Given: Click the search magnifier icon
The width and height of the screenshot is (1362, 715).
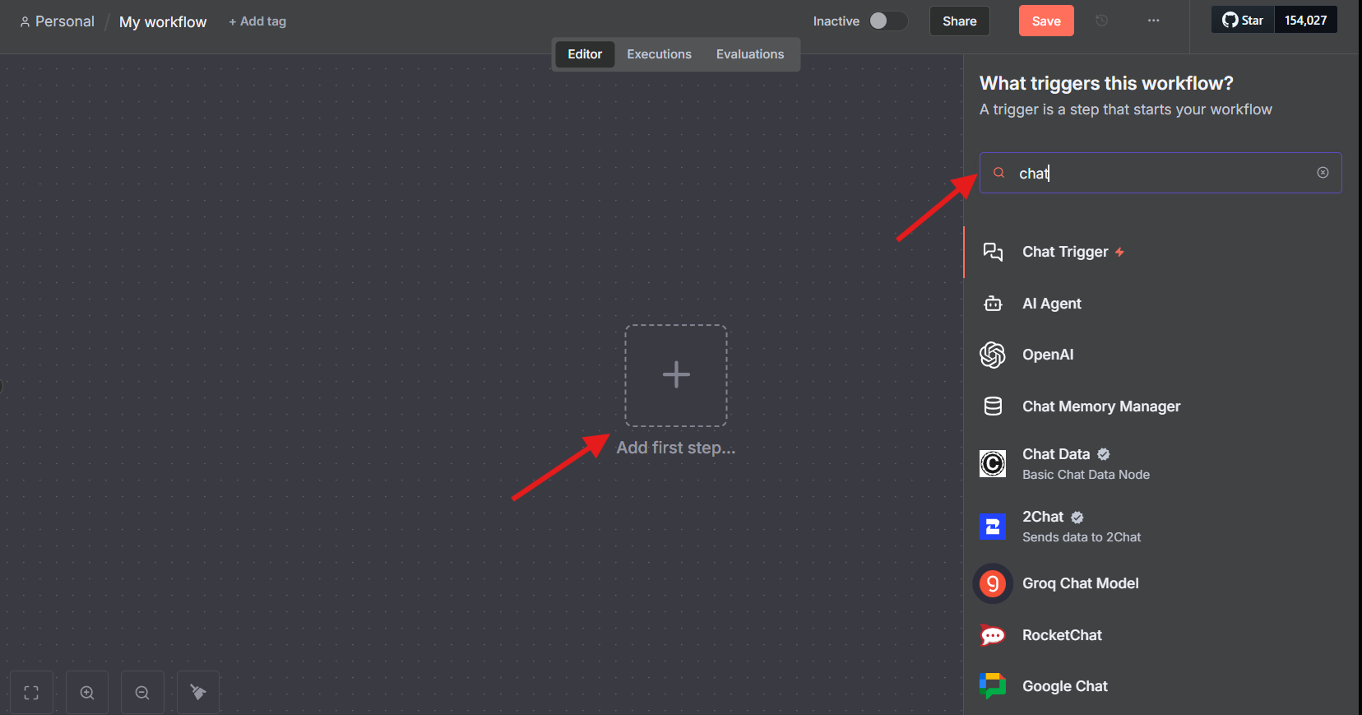Looking at the screenshot, I should (999, 173).
